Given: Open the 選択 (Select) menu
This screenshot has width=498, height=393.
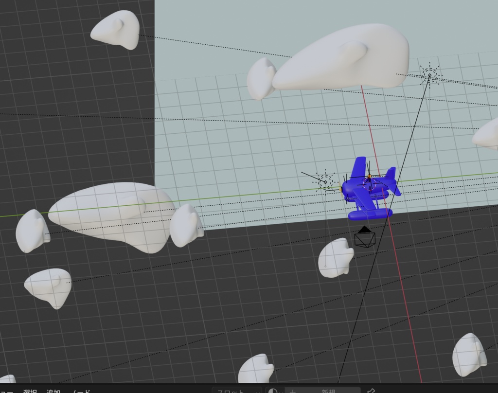Looking at the screenshot, I should pos(30,391).
